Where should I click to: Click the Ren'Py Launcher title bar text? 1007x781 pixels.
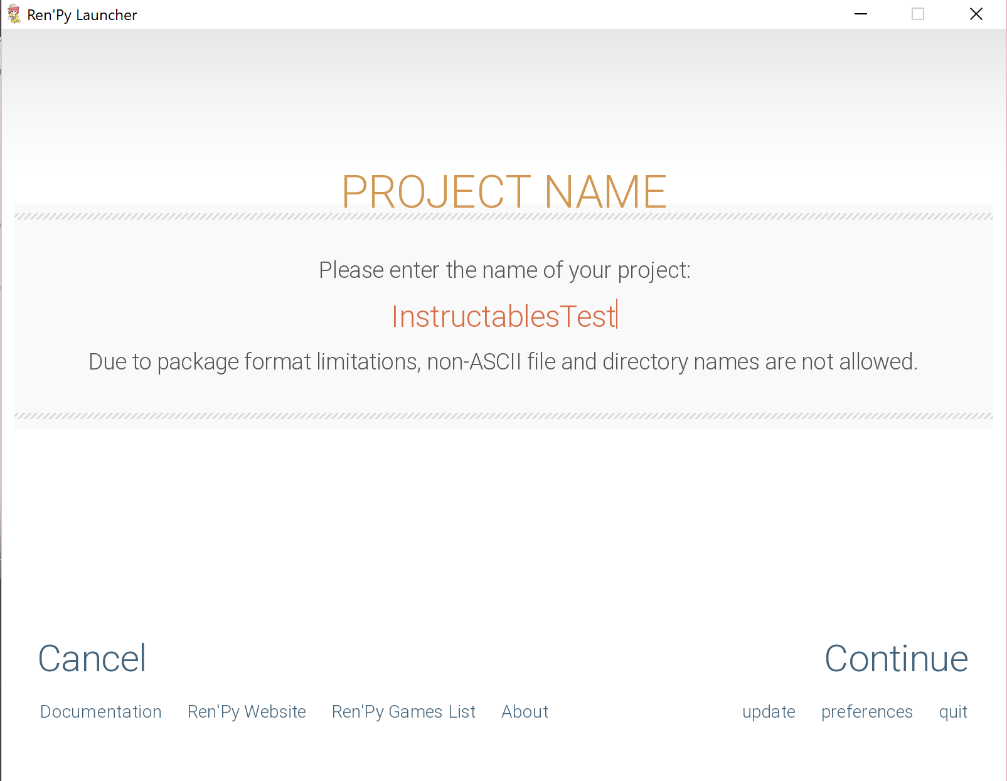[x=81, y=14]
